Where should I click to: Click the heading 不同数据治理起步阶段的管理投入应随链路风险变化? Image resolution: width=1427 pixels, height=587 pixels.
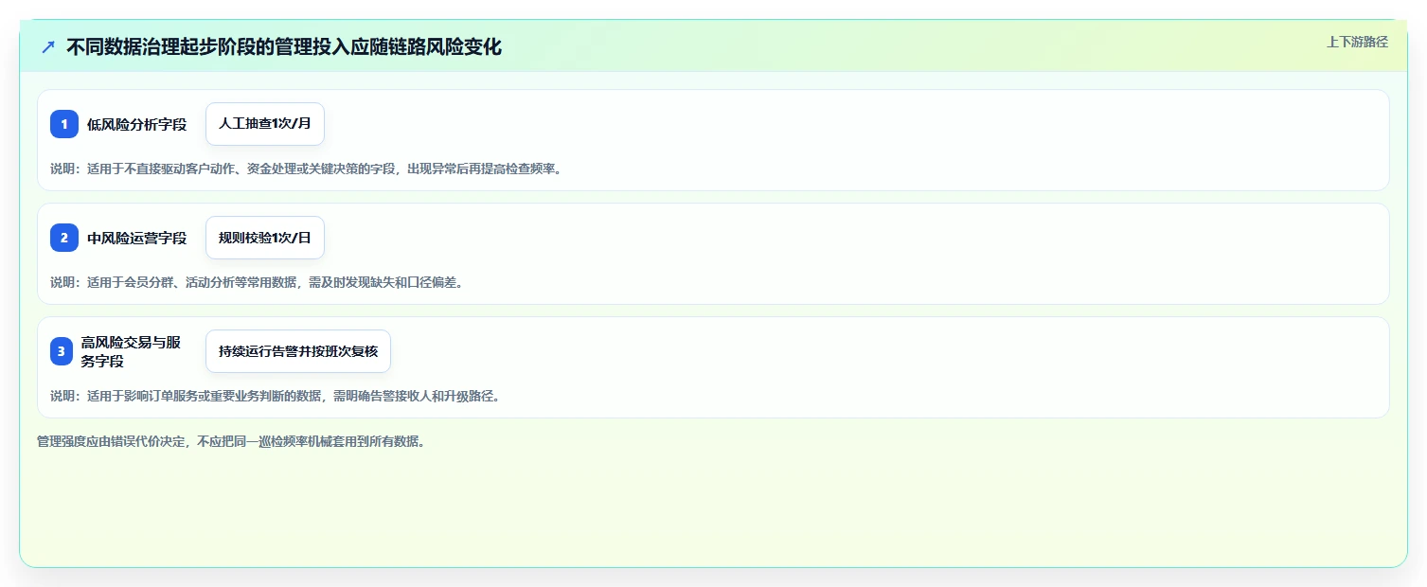coord(284,47)
